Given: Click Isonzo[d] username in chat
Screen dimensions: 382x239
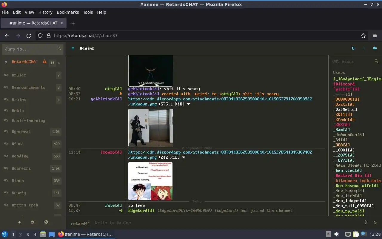Looking at the screenshot, I should (111, 152).
